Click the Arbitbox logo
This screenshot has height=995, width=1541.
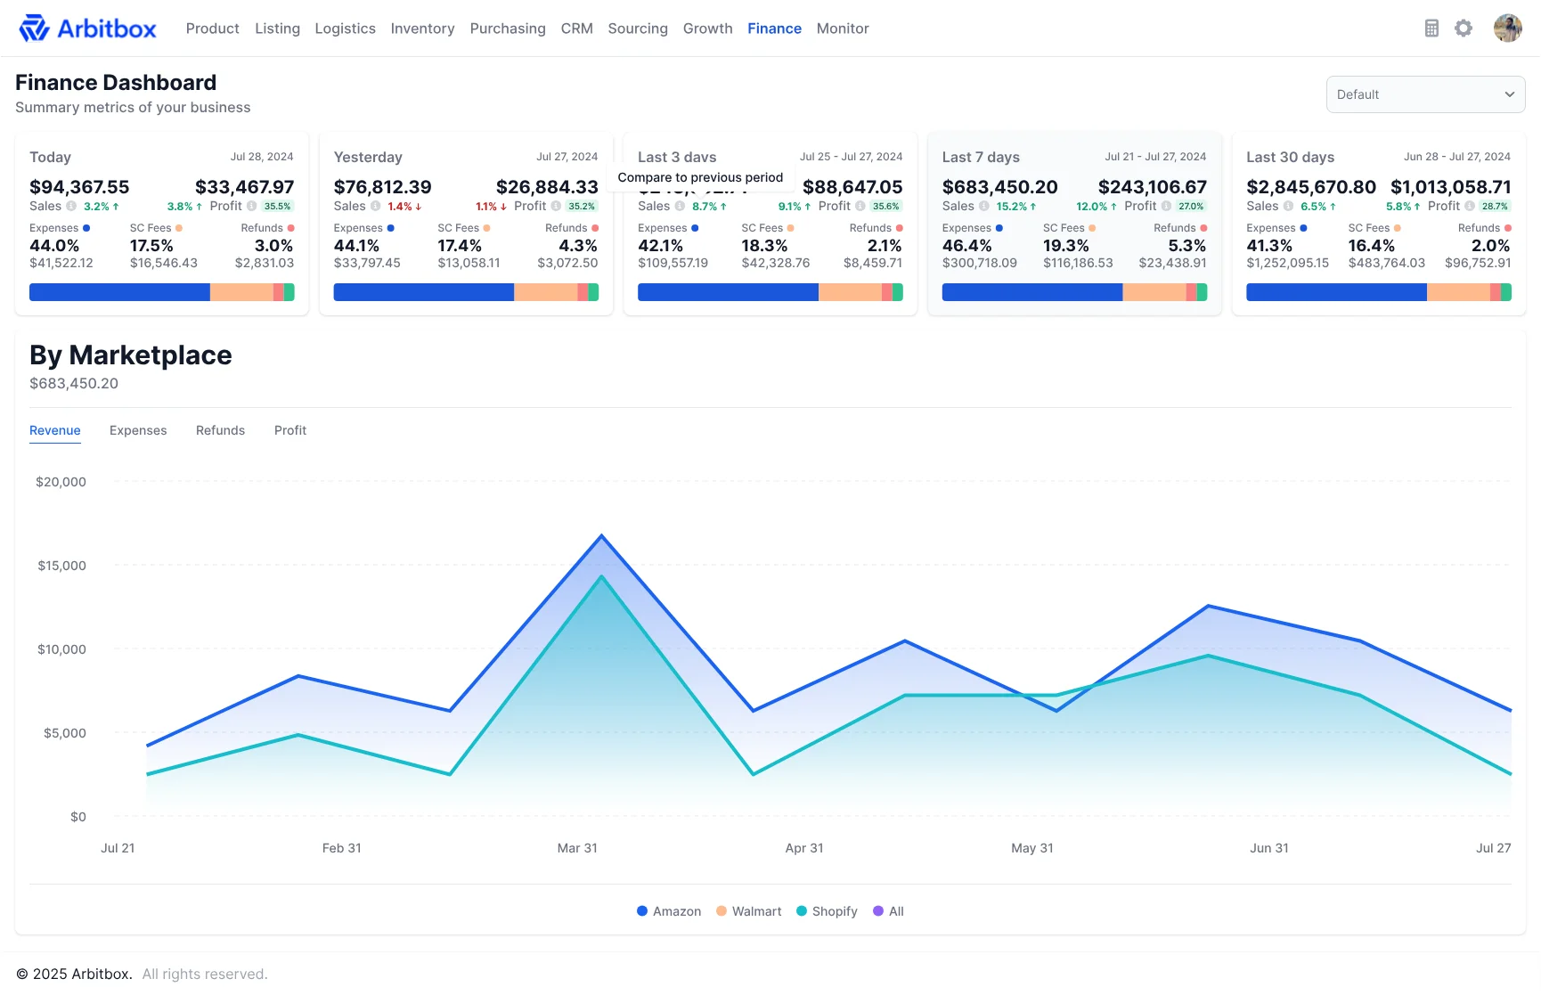coord(87,29)
